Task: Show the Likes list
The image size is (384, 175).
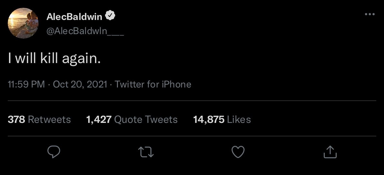Action: 239,120
